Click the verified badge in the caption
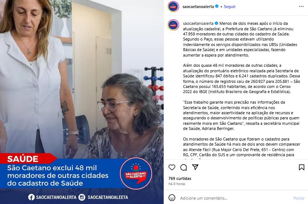 click(x=216, y=23)
